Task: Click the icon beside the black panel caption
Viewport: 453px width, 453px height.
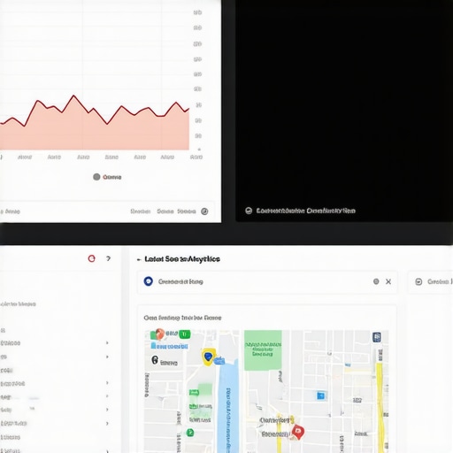Action: [249, 211]
